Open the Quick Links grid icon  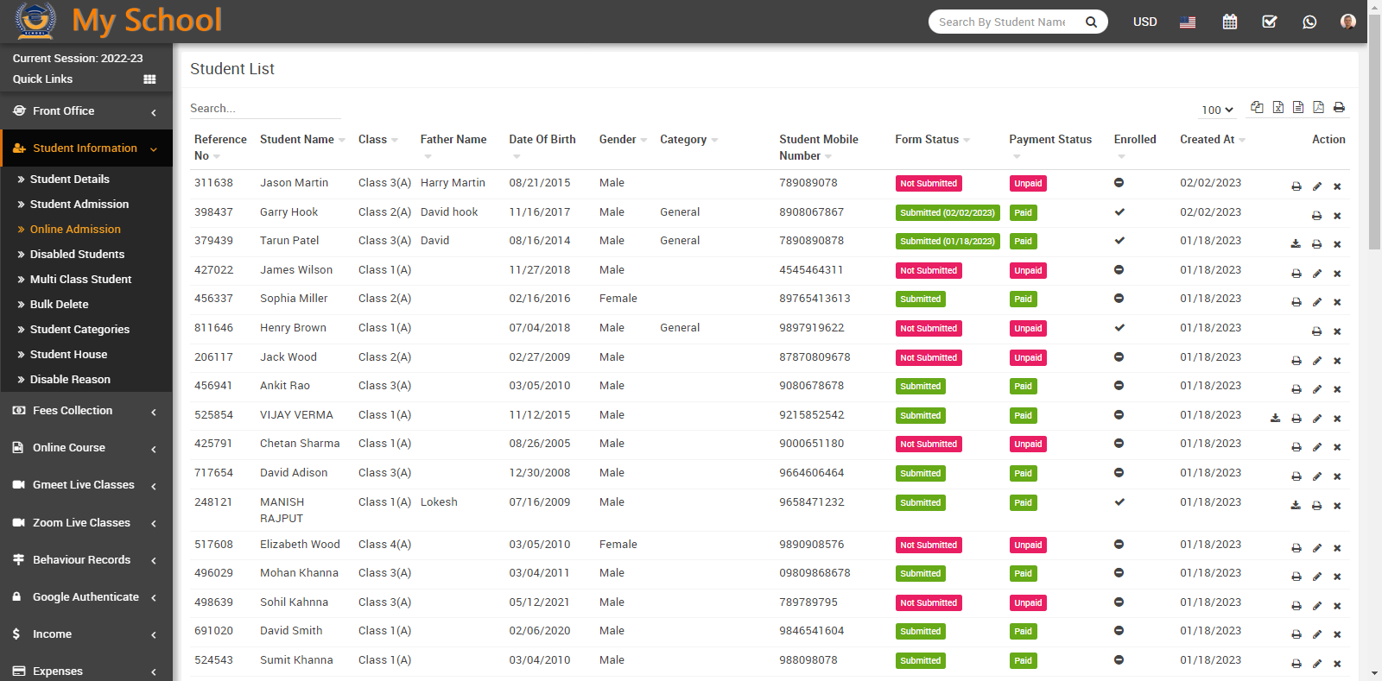coord(149,79)
